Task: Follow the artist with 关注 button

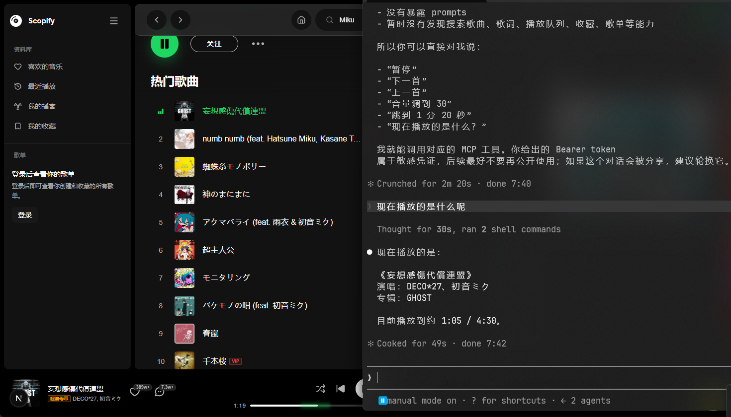Action: coord(214,44)
